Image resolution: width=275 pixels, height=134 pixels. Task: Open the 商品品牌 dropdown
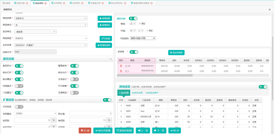[x=51, y=18]
